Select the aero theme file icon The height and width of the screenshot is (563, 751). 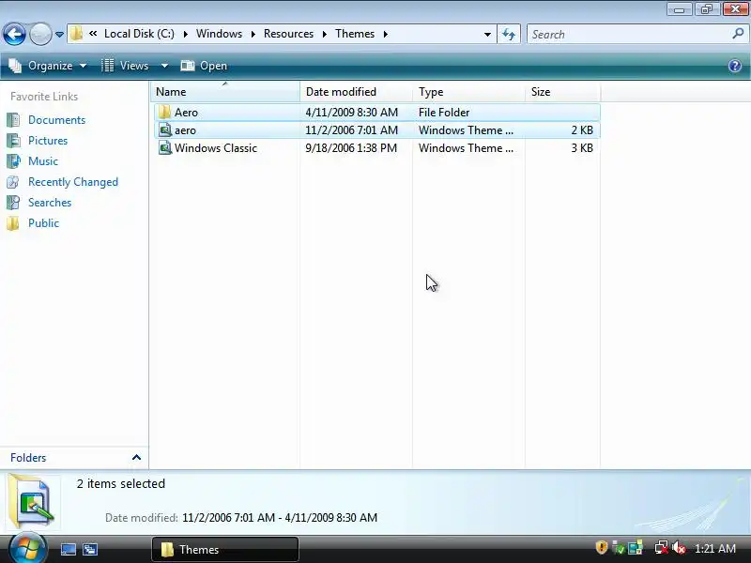click(x=165, y=129)
